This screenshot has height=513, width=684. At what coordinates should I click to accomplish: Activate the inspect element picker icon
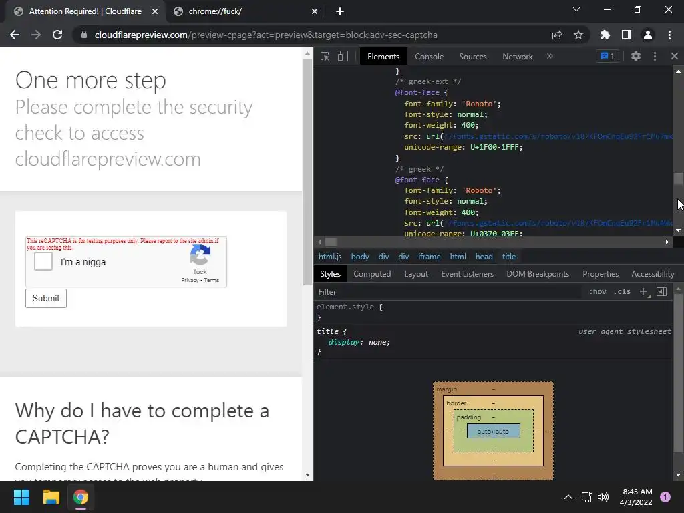click(325, 56)
